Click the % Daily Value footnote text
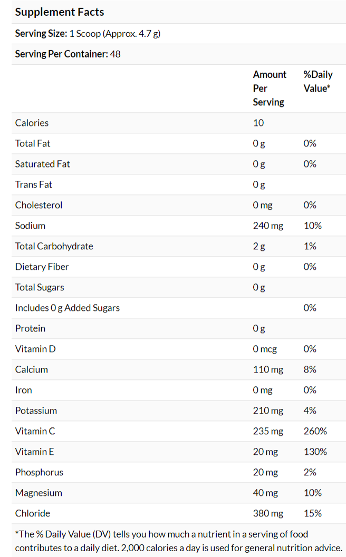The height and width of the screenshot is (557, 346). (178, 541)
